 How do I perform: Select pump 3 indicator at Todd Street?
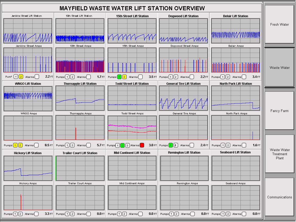(128, 145)
